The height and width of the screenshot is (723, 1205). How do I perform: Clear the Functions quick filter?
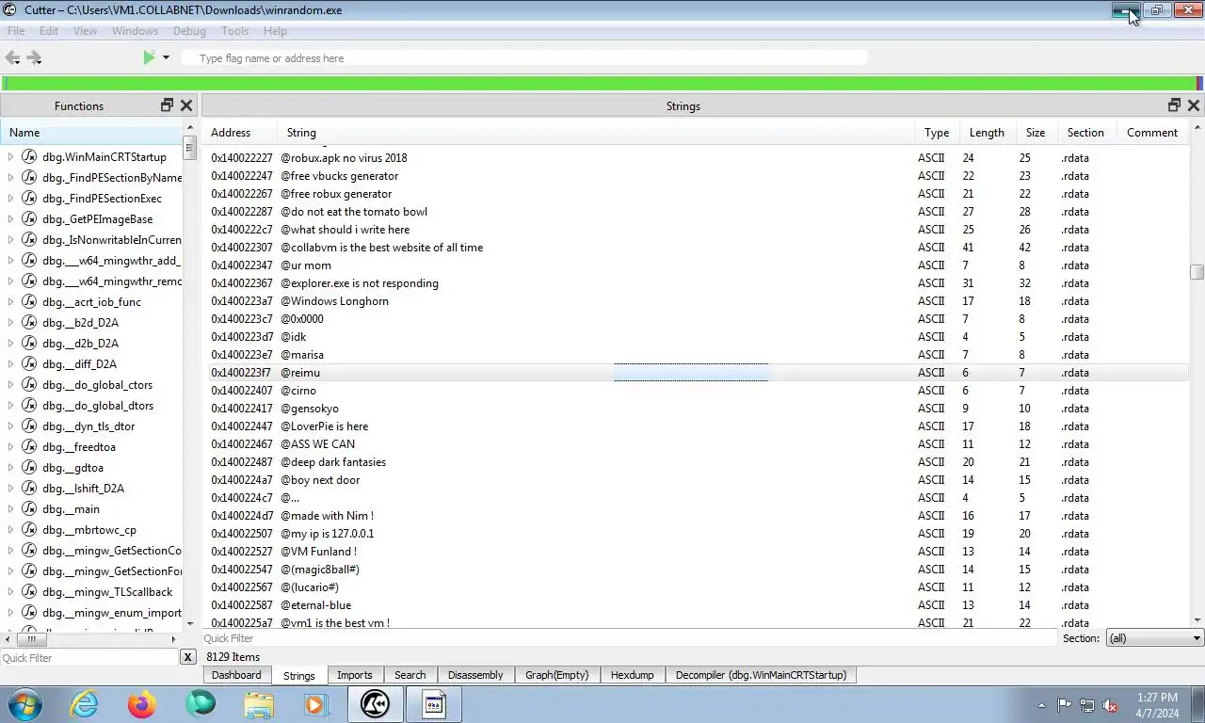(187, 657)
